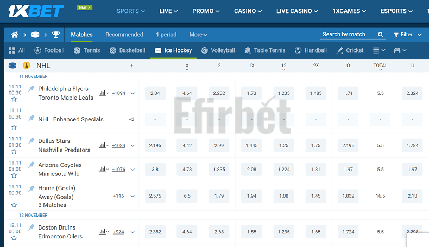Open the game controller esports icon

[x=397, y=50]
